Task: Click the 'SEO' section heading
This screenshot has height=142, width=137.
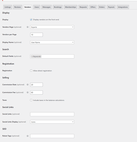Action: [4, 129]
